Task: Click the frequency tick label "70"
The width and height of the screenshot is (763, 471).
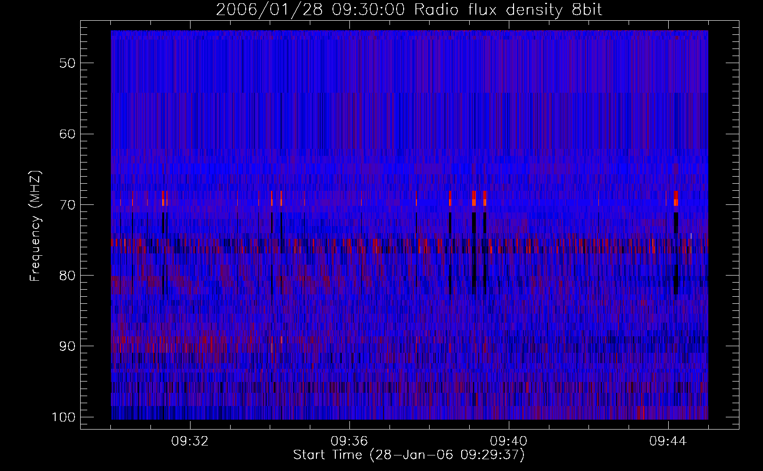Action: coord(67,205)
